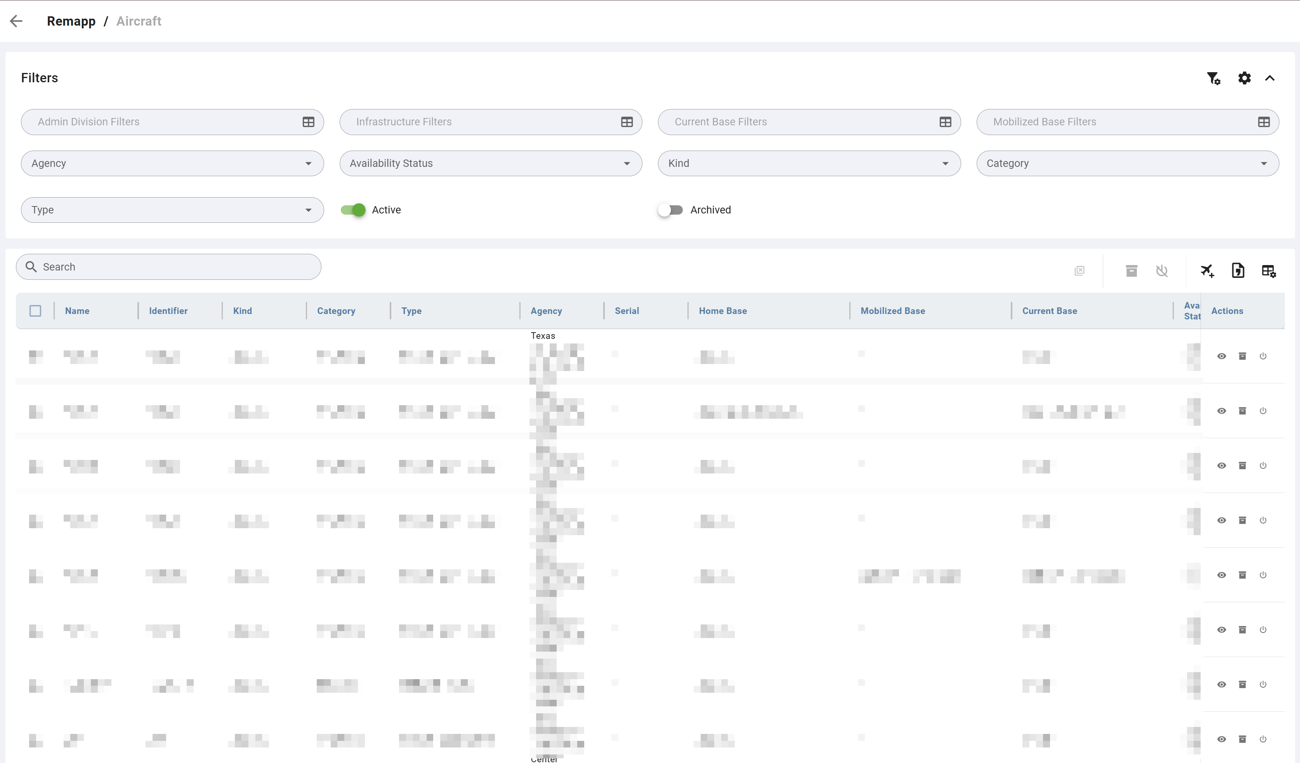Click the Current Base Filters field
This screenshot has height=763, width=1300.
tap(809, 122)
